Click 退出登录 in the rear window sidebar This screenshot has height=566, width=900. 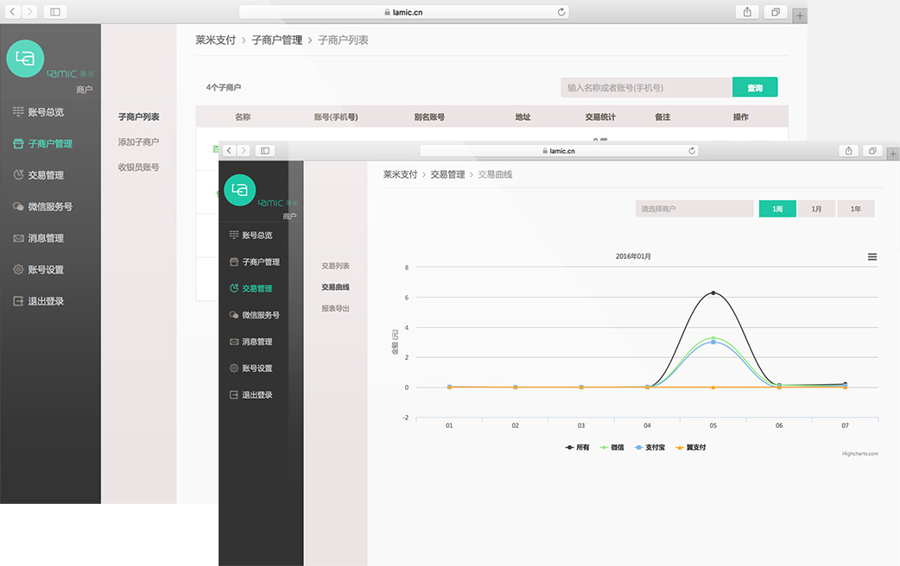pos(39,301)
